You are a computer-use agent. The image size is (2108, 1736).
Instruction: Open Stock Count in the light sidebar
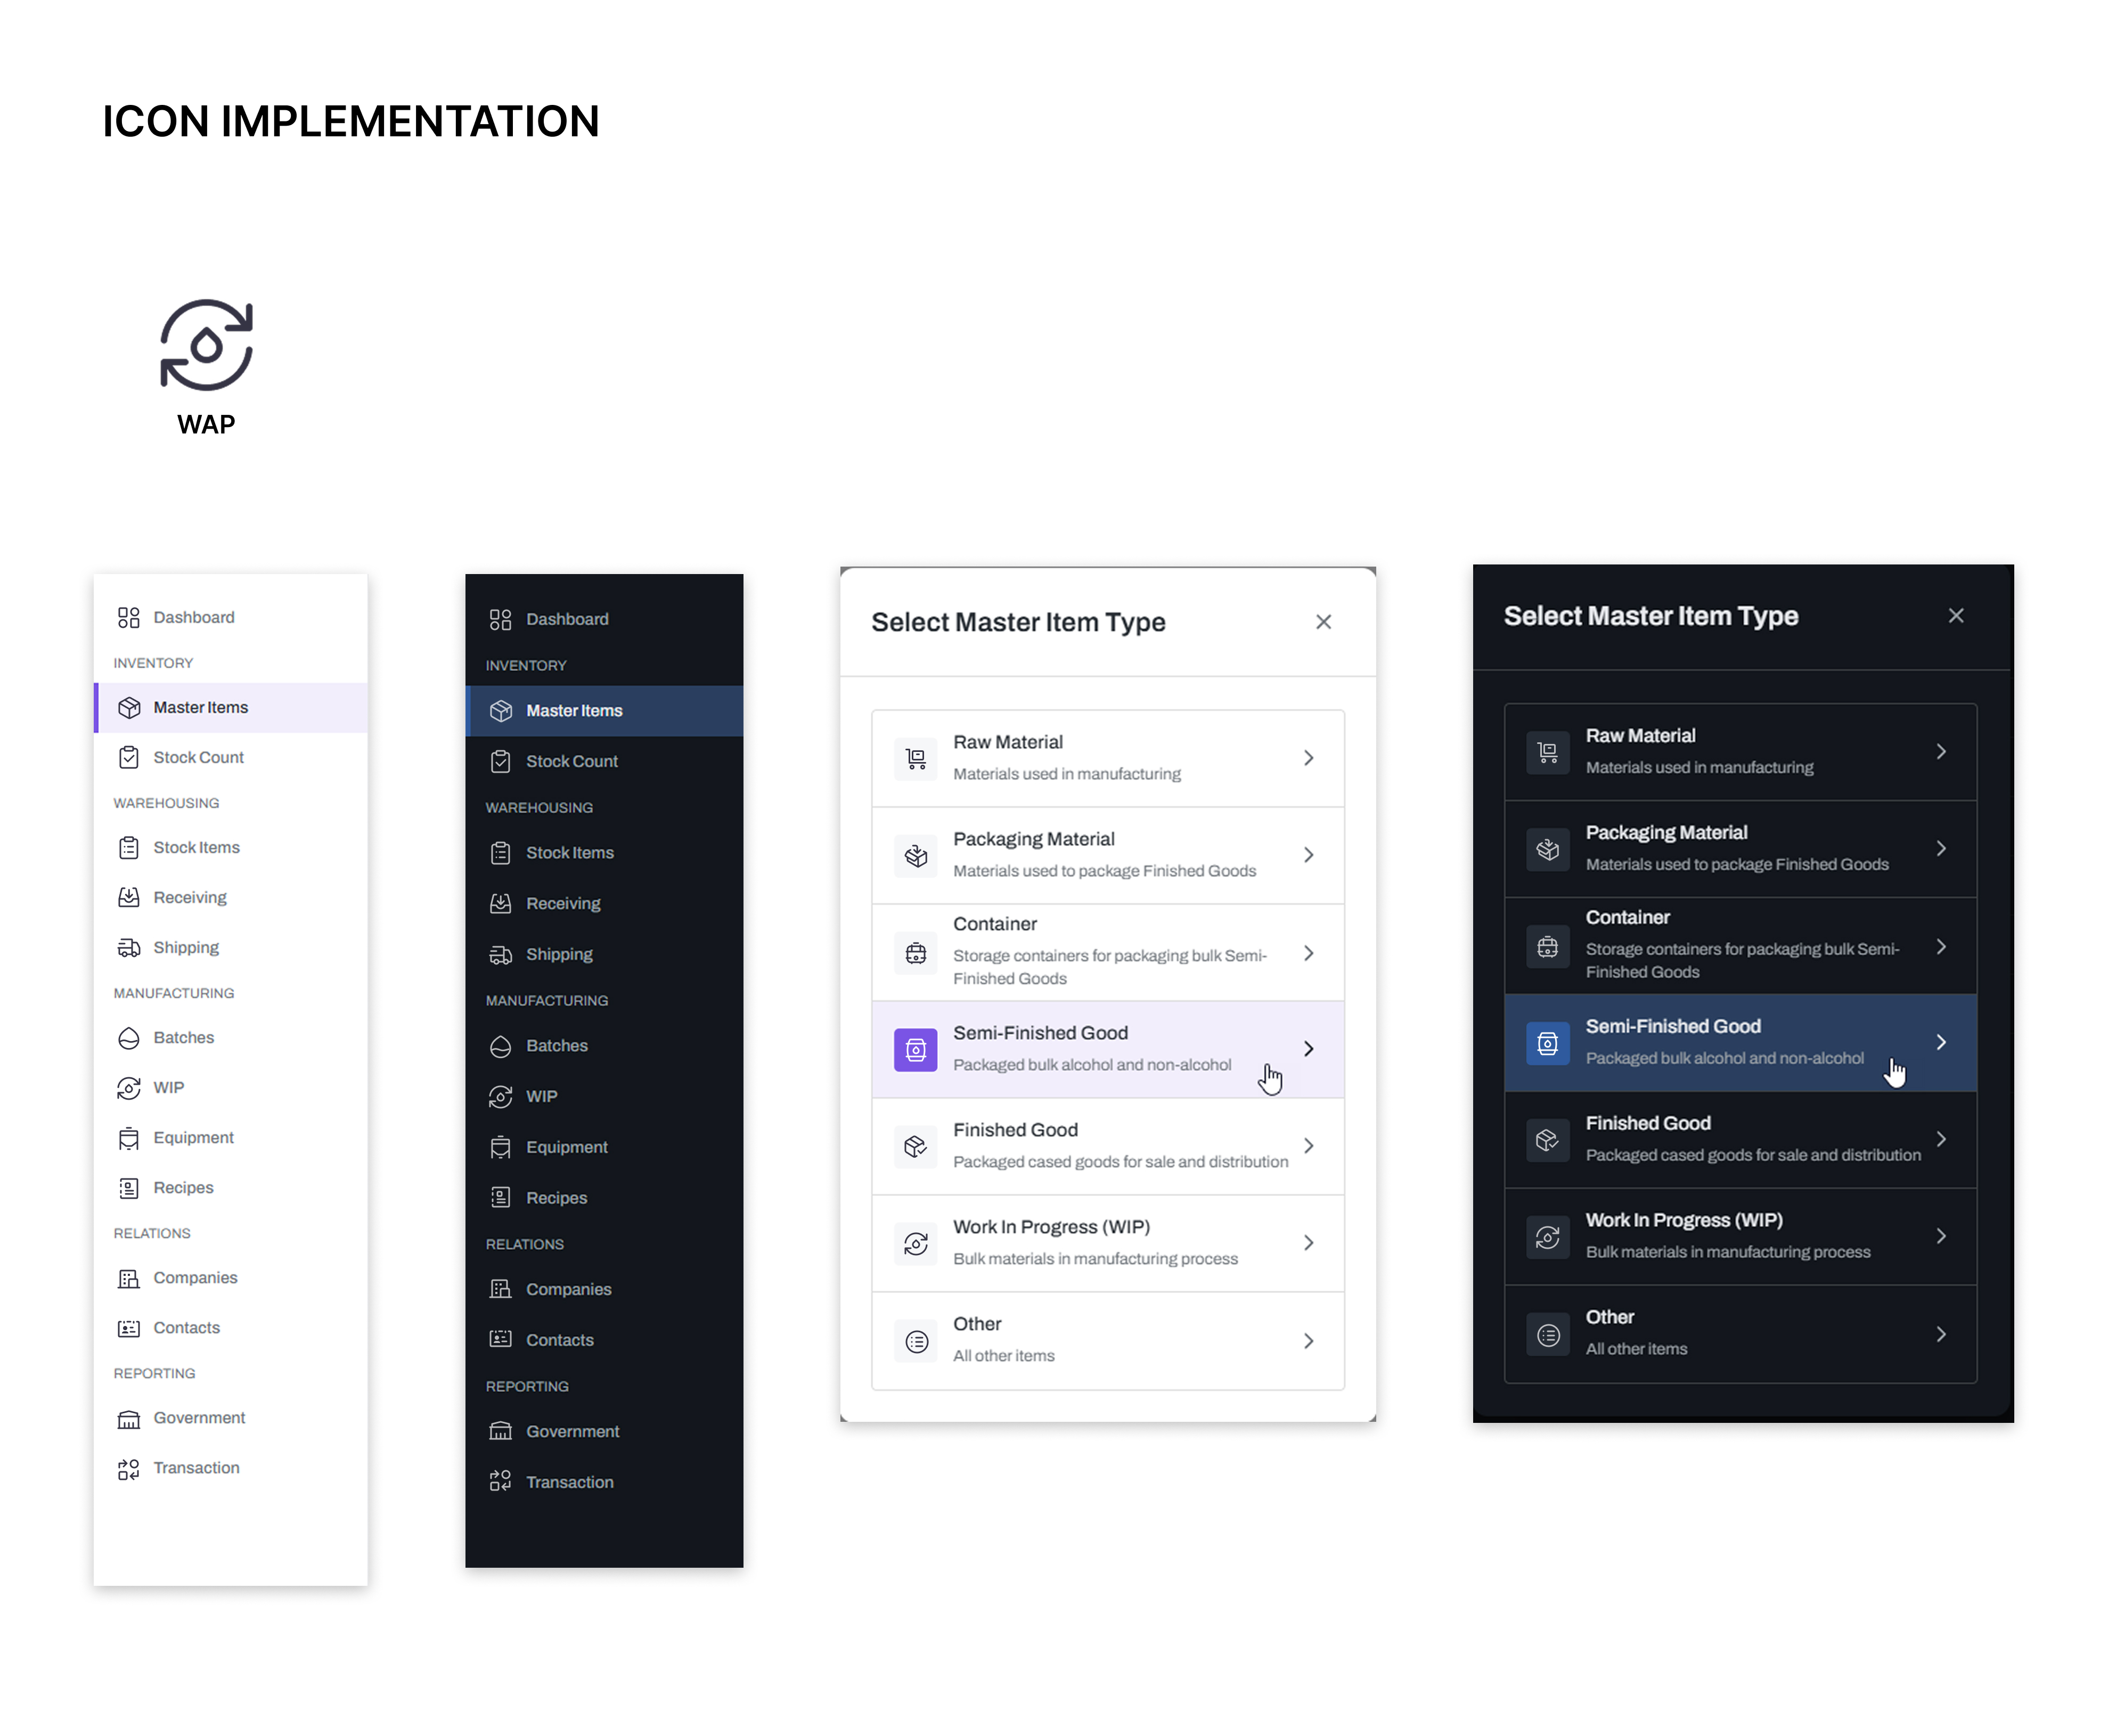click(x=198, y=757)
